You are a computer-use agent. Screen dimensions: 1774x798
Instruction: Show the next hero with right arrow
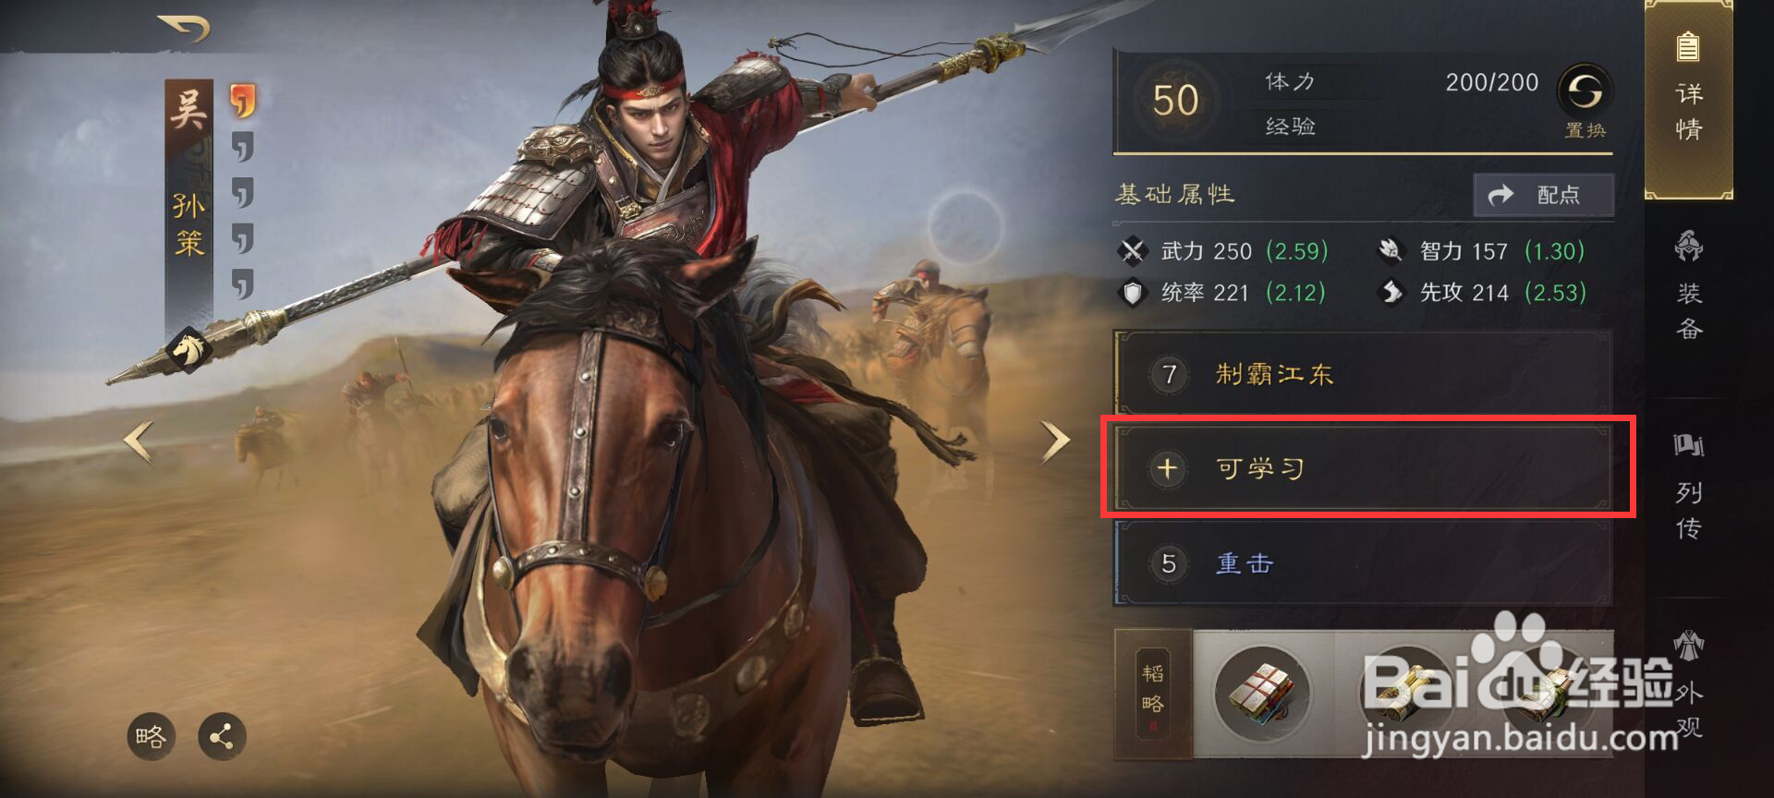[1055, 441]
